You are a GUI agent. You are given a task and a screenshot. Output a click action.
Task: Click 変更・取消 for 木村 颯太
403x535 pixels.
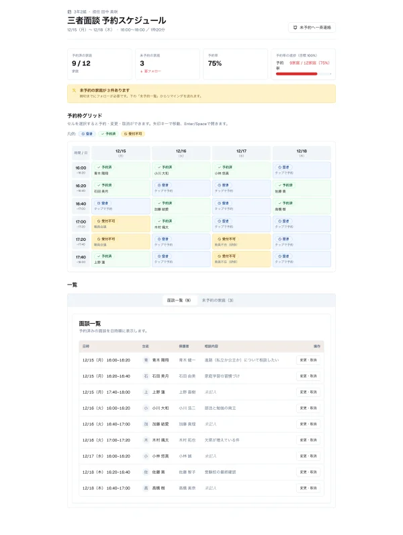pyautogui.click(x=308, y=440)
